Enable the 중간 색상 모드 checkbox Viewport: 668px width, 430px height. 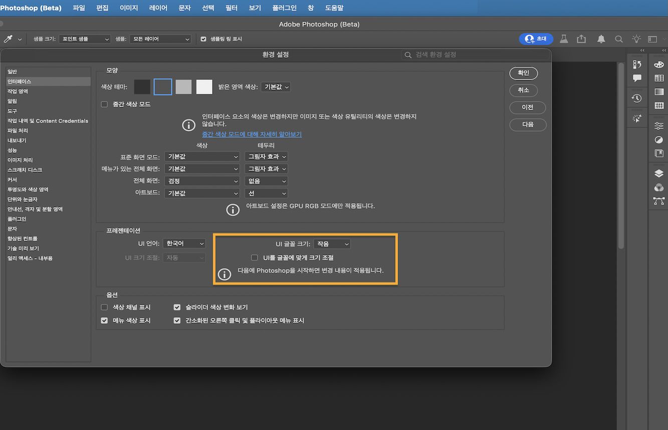click(104, 104)
